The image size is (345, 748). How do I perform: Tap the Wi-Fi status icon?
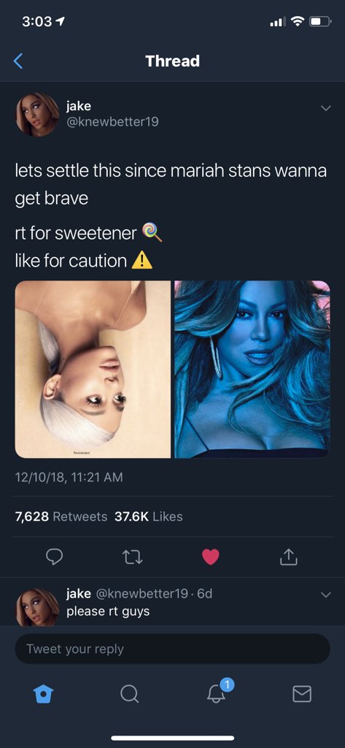(x=298, y=22)
